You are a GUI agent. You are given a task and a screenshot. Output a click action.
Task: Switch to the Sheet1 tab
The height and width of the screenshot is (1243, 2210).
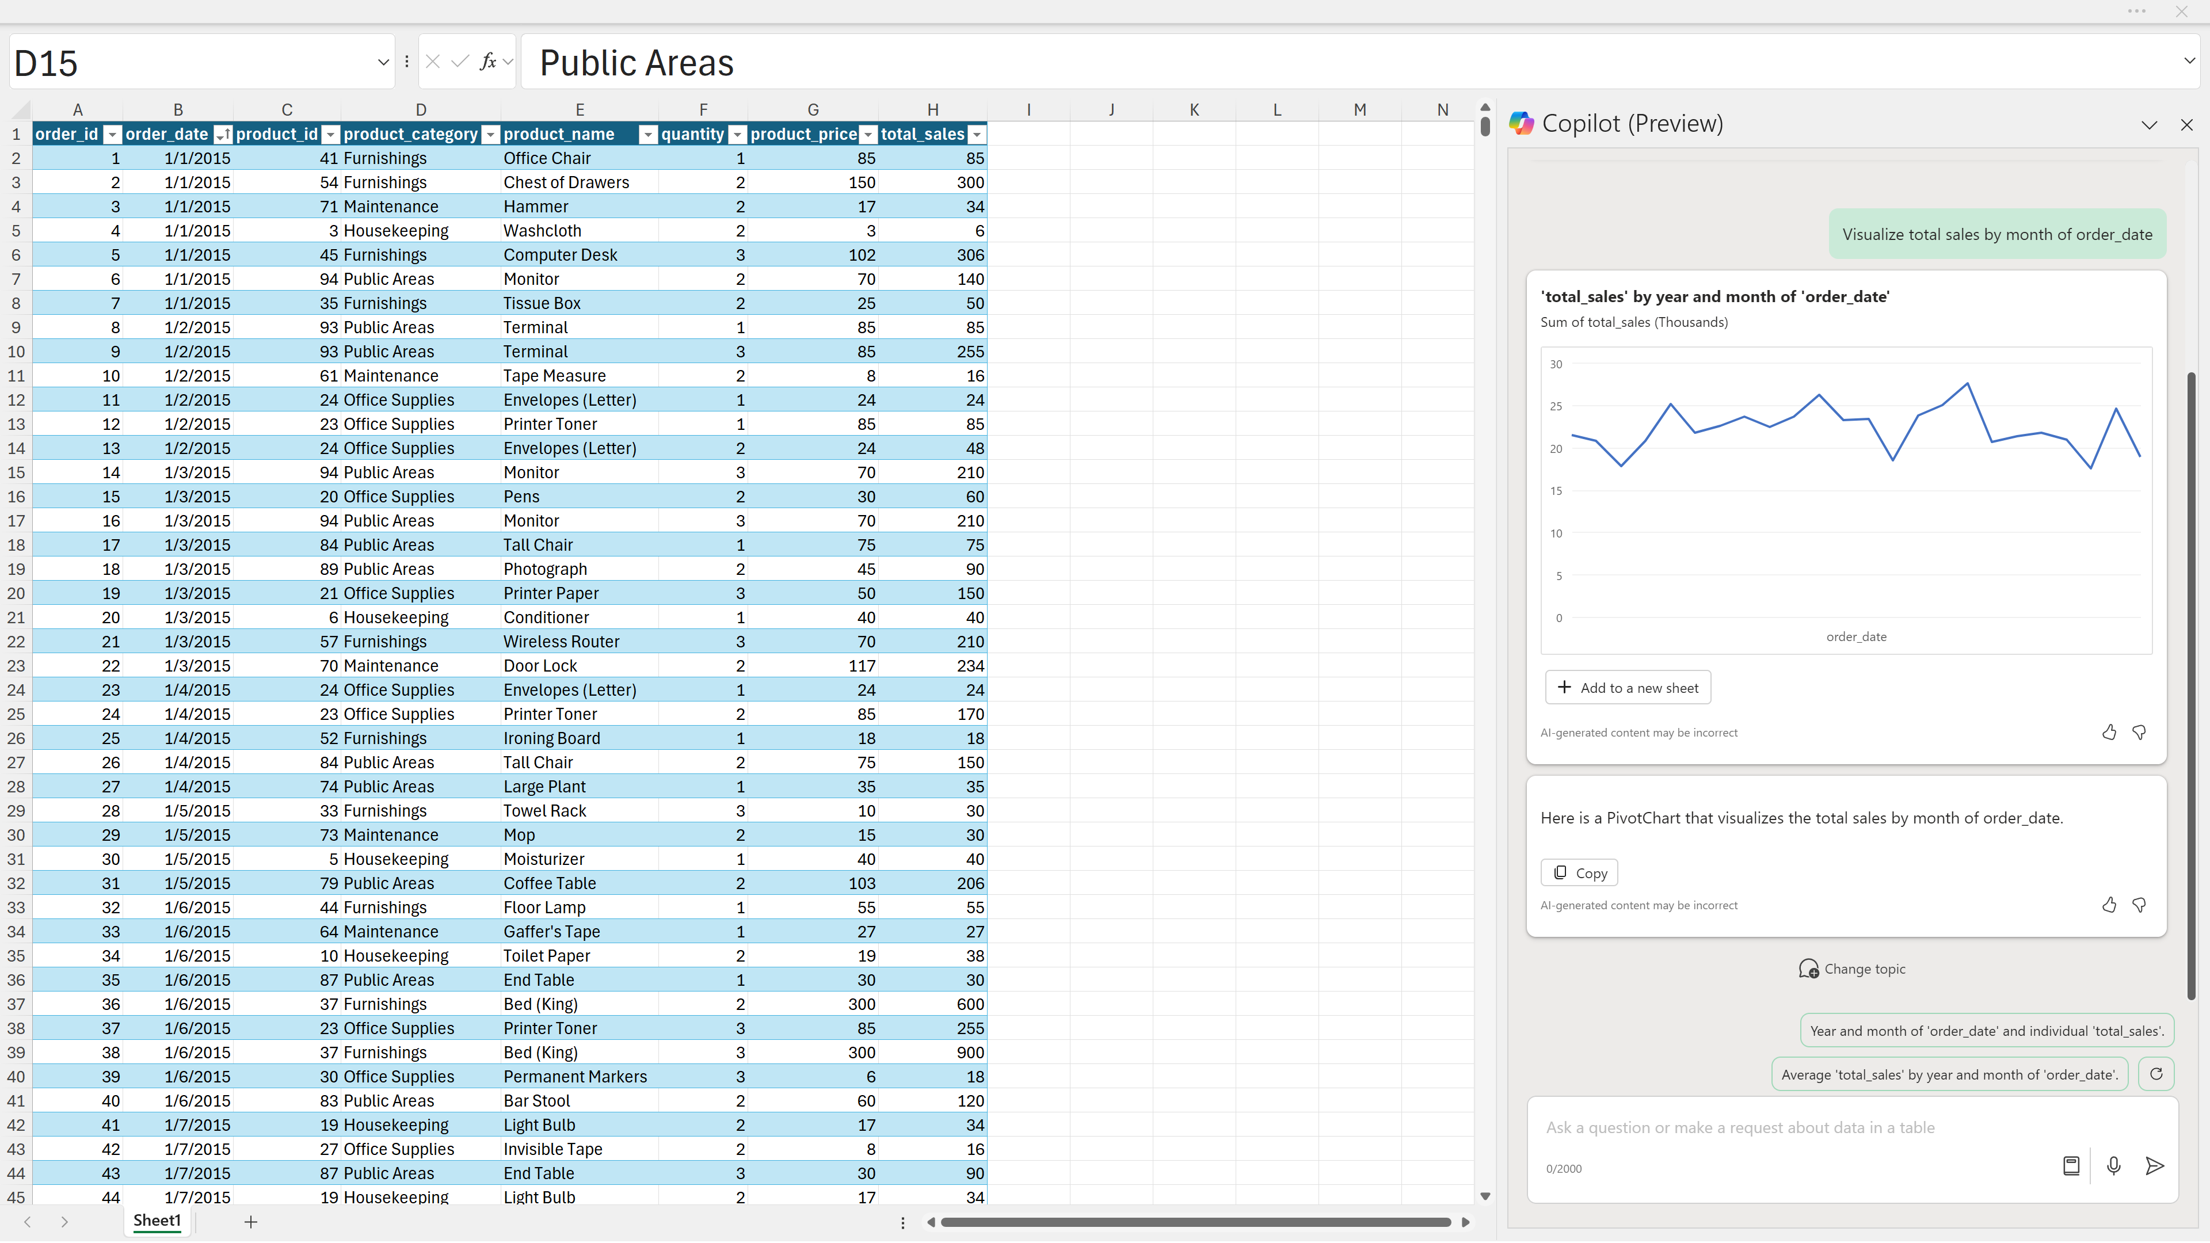pyautogui.click(x=157, y=1222)
